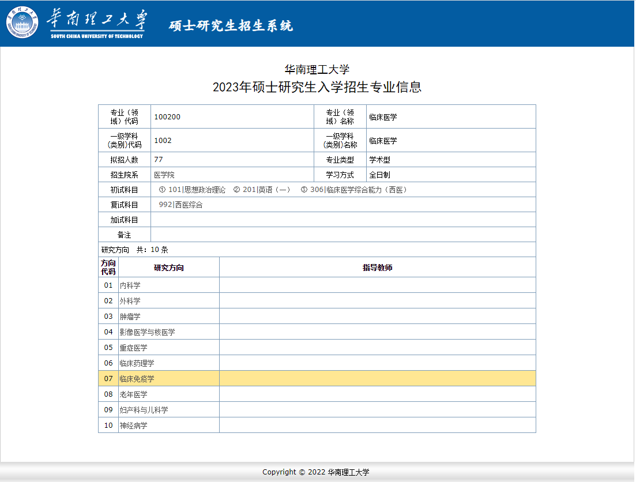This screenshot has width=636, height=482.
Task: Click direction code 05 beside 重症医学
Action: (x=108, y=348)
